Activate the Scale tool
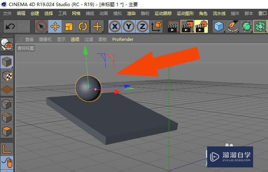 point(69,27)
